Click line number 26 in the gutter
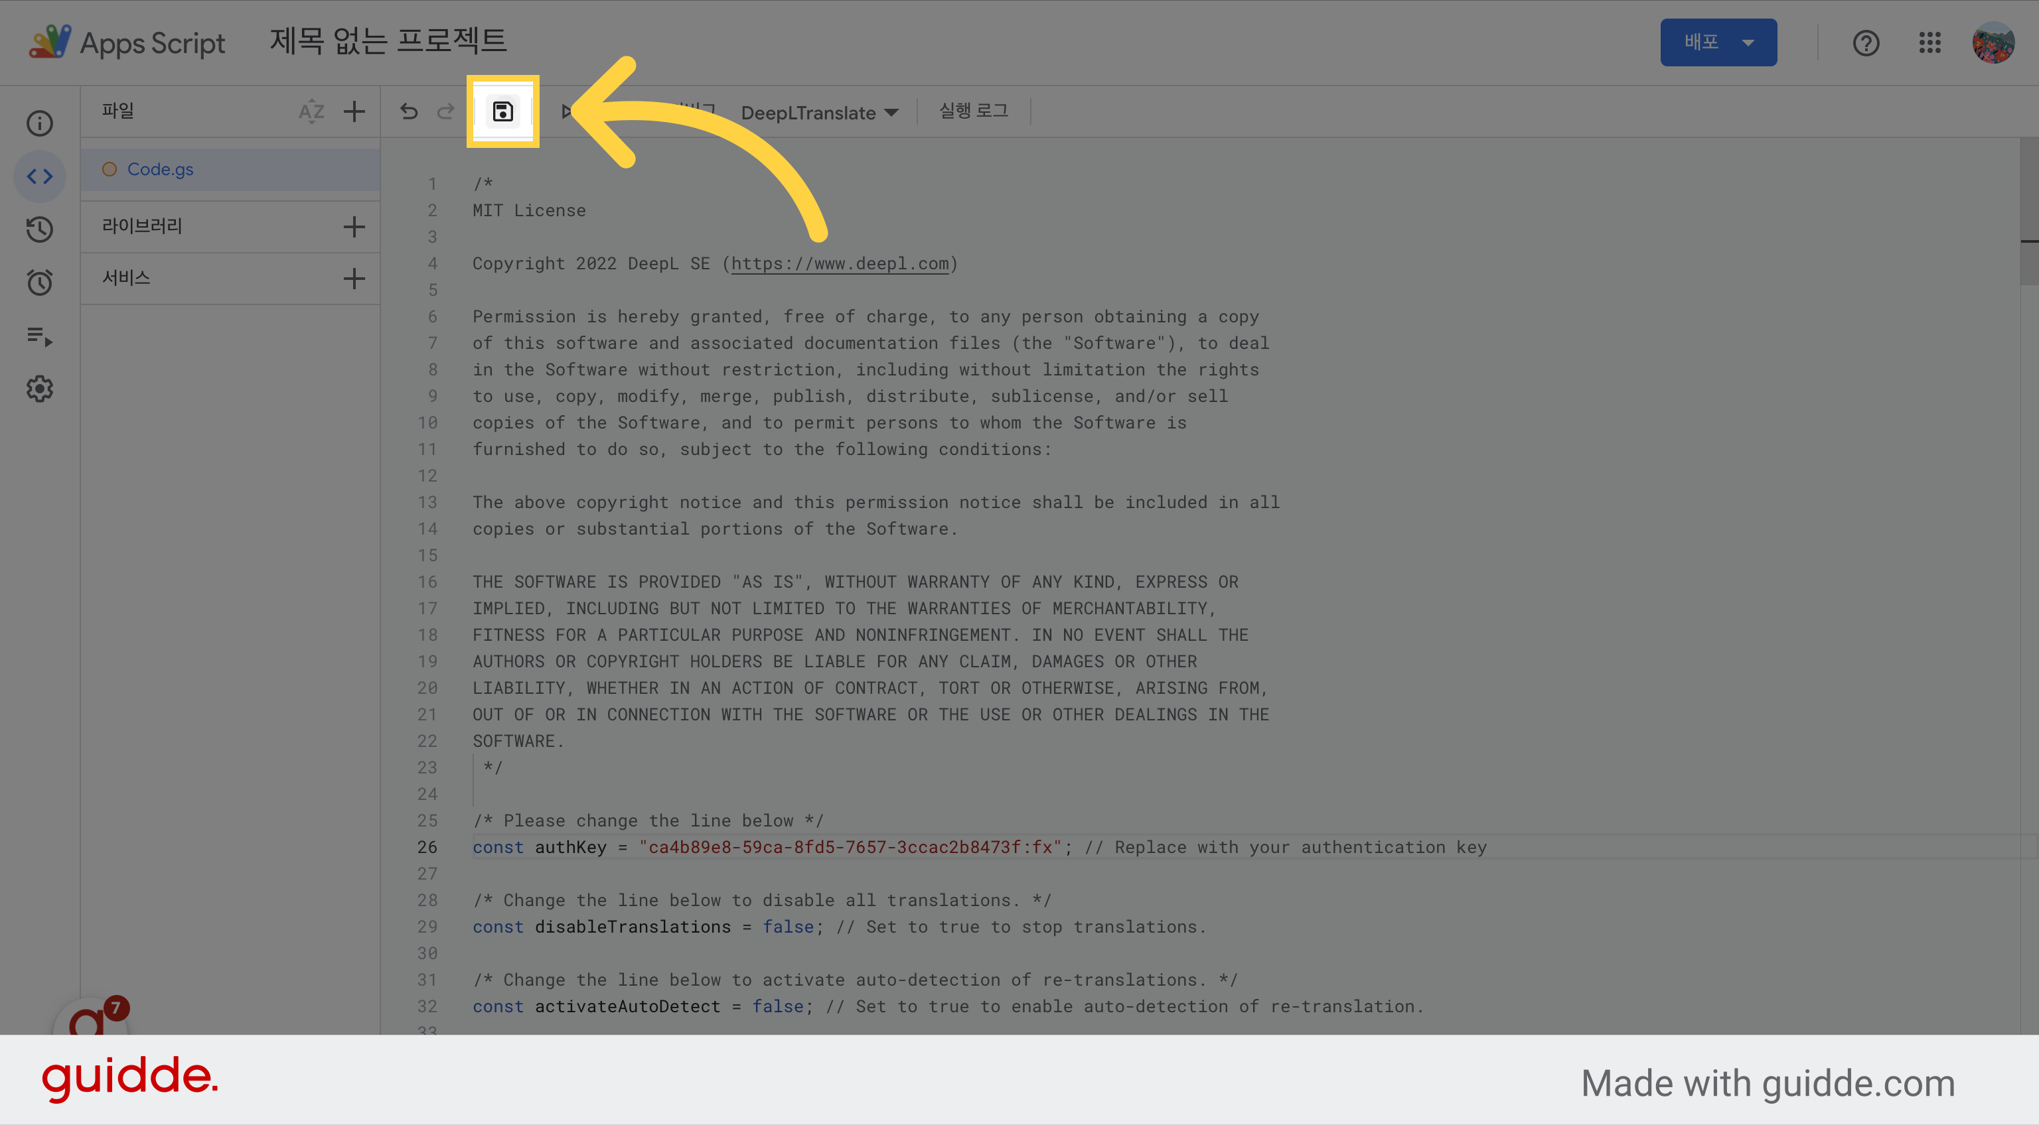 click(x=427, y=847)
